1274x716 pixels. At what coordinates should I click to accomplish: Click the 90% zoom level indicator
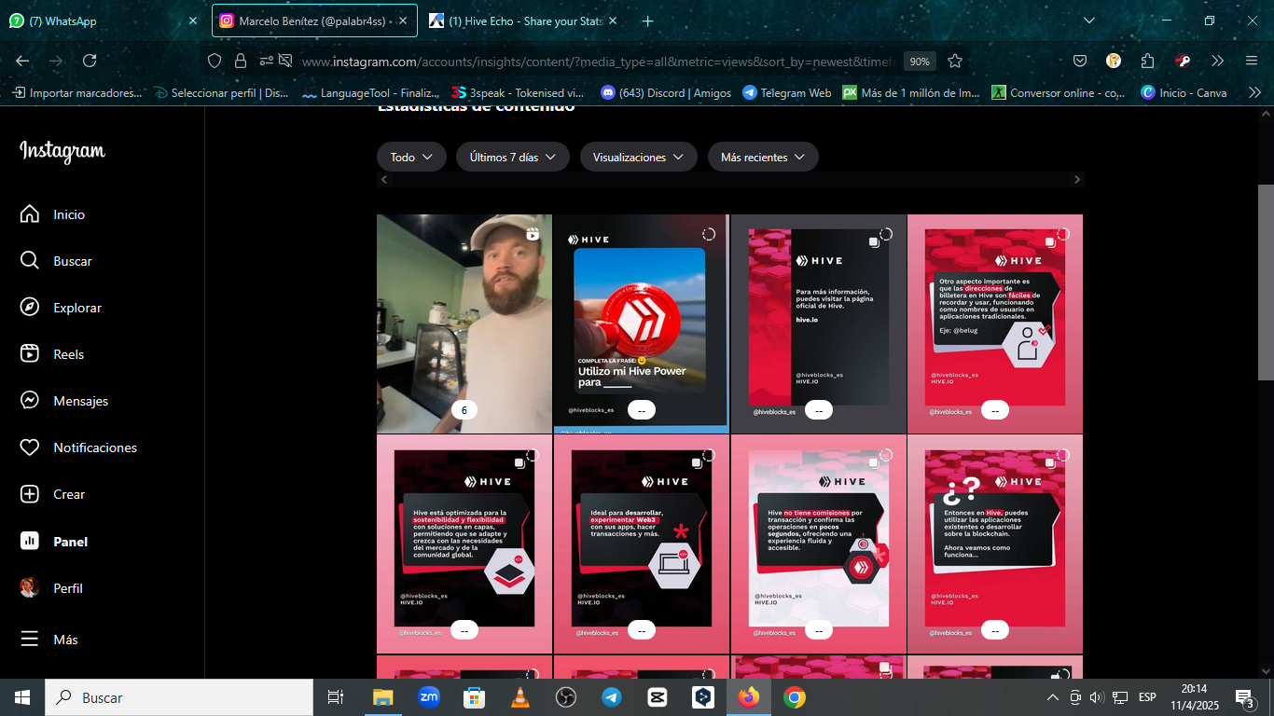point(920,62)
